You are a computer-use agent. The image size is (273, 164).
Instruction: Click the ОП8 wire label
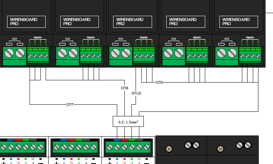(125, 88)
